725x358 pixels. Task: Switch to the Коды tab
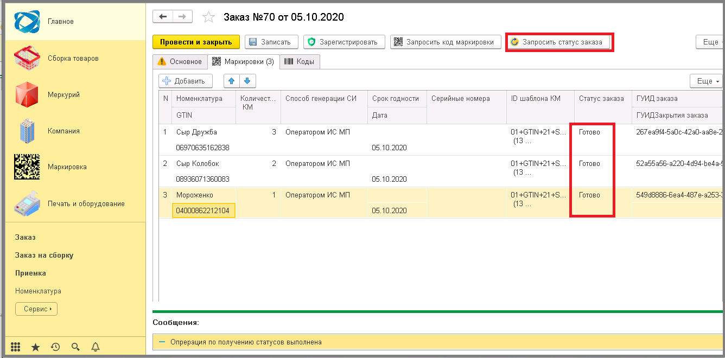click(300, 62)
